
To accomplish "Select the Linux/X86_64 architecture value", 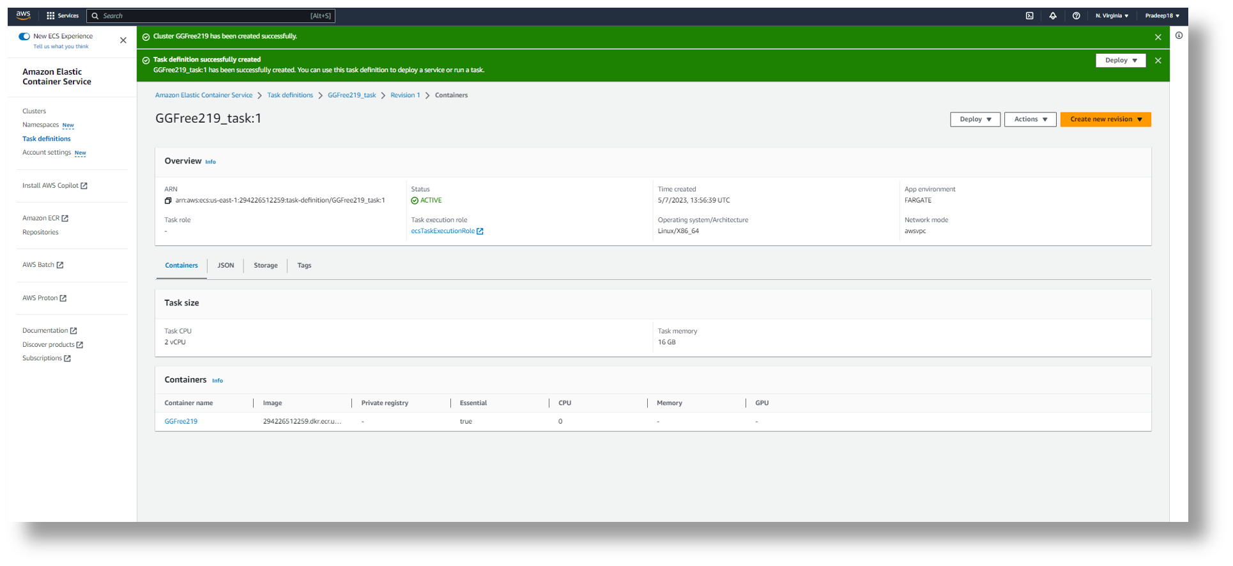I will (678, 231).
